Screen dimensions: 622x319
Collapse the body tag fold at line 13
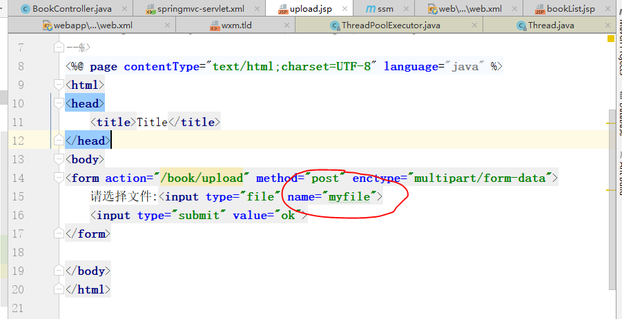click(58, 159)
